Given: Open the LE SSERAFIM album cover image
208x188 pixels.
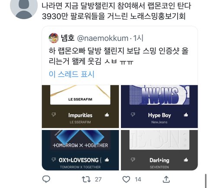Looking at the screenshot, I should pyautogui.click(x=80, y=95).
